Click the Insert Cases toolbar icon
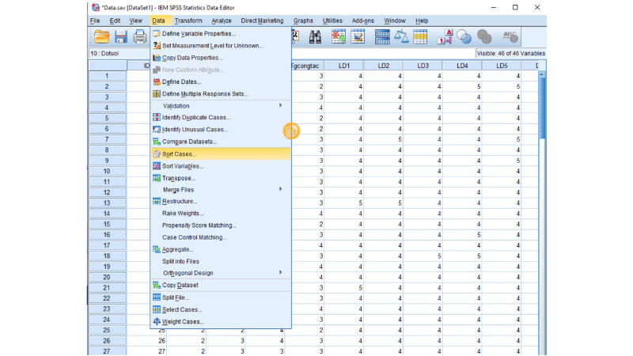 (339, 36)
